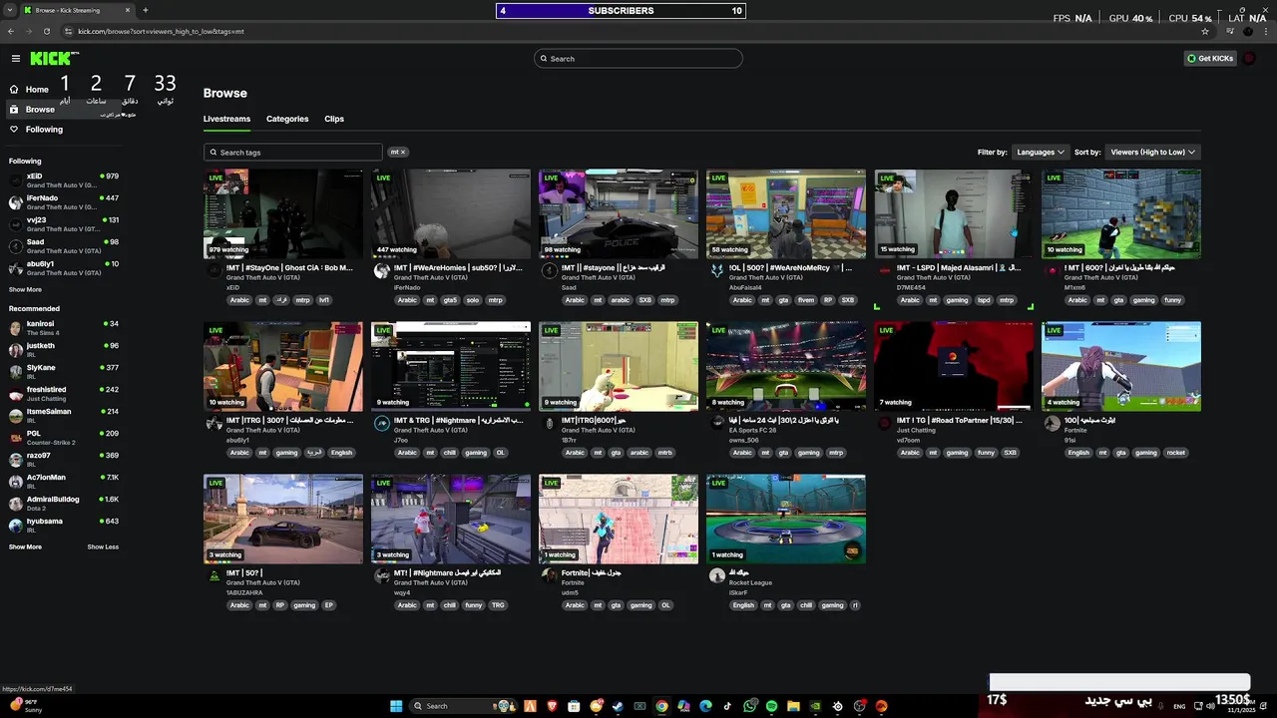Screen dimensions: 1277x718
Task: Collapse list with Show Less
Action: [x=103, y=546]
